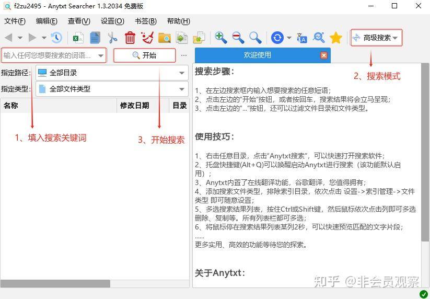Sort by the 修改日期 column header
Viewport: 430px width, 299px height.
[143, 106]
